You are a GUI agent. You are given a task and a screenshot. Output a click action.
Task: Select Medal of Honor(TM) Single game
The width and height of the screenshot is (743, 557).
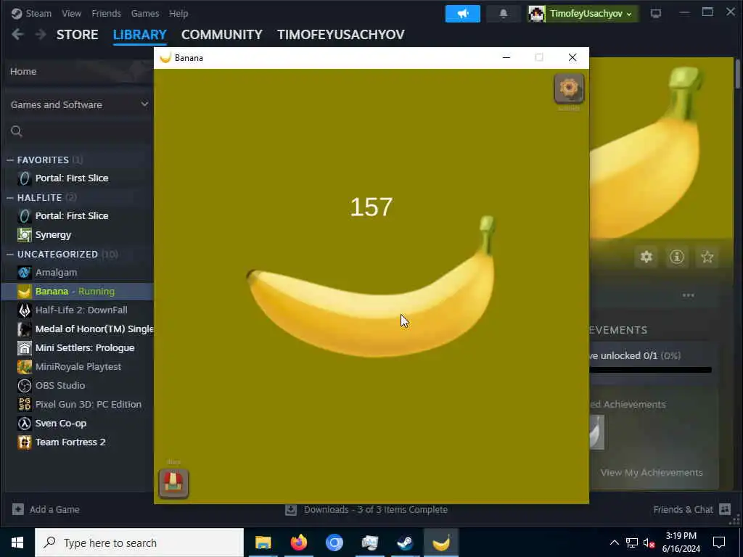pyautogui.click(x=94, y=329)
